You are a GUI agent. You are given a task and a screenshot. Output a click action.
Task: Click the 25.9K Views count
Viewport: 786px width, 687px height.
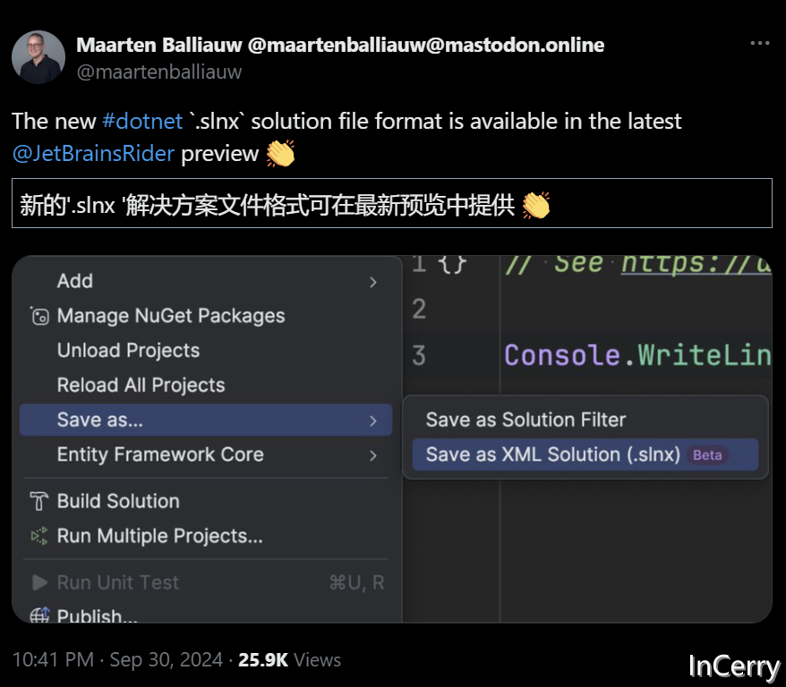click(x=289, y=659)
